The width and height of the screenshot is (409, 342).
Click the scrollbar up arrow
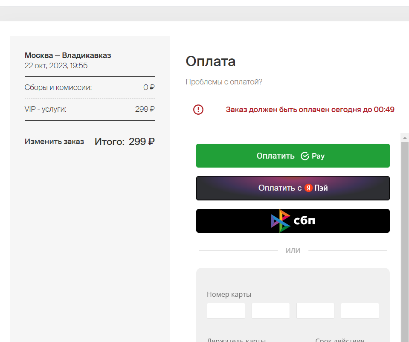click(405, 137)
